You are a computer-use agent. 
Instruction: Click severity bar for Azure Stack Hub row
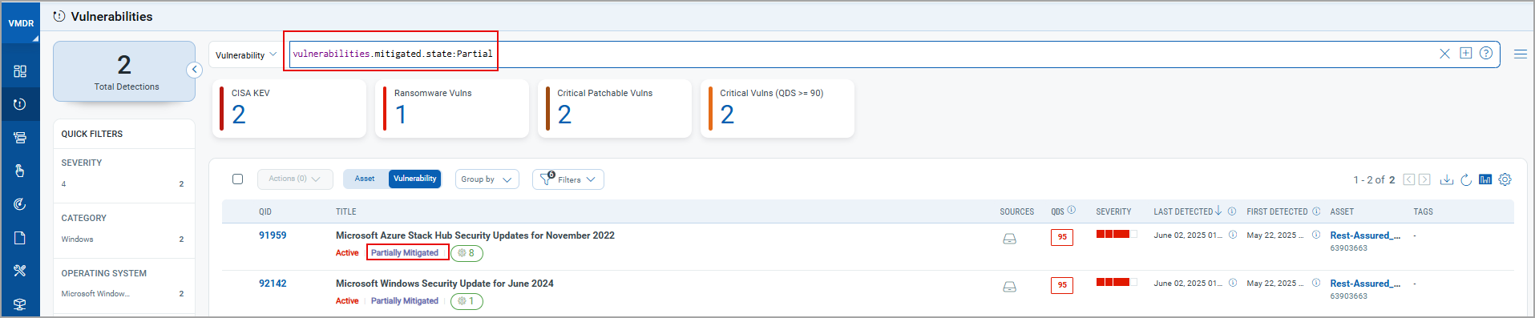1116,234
